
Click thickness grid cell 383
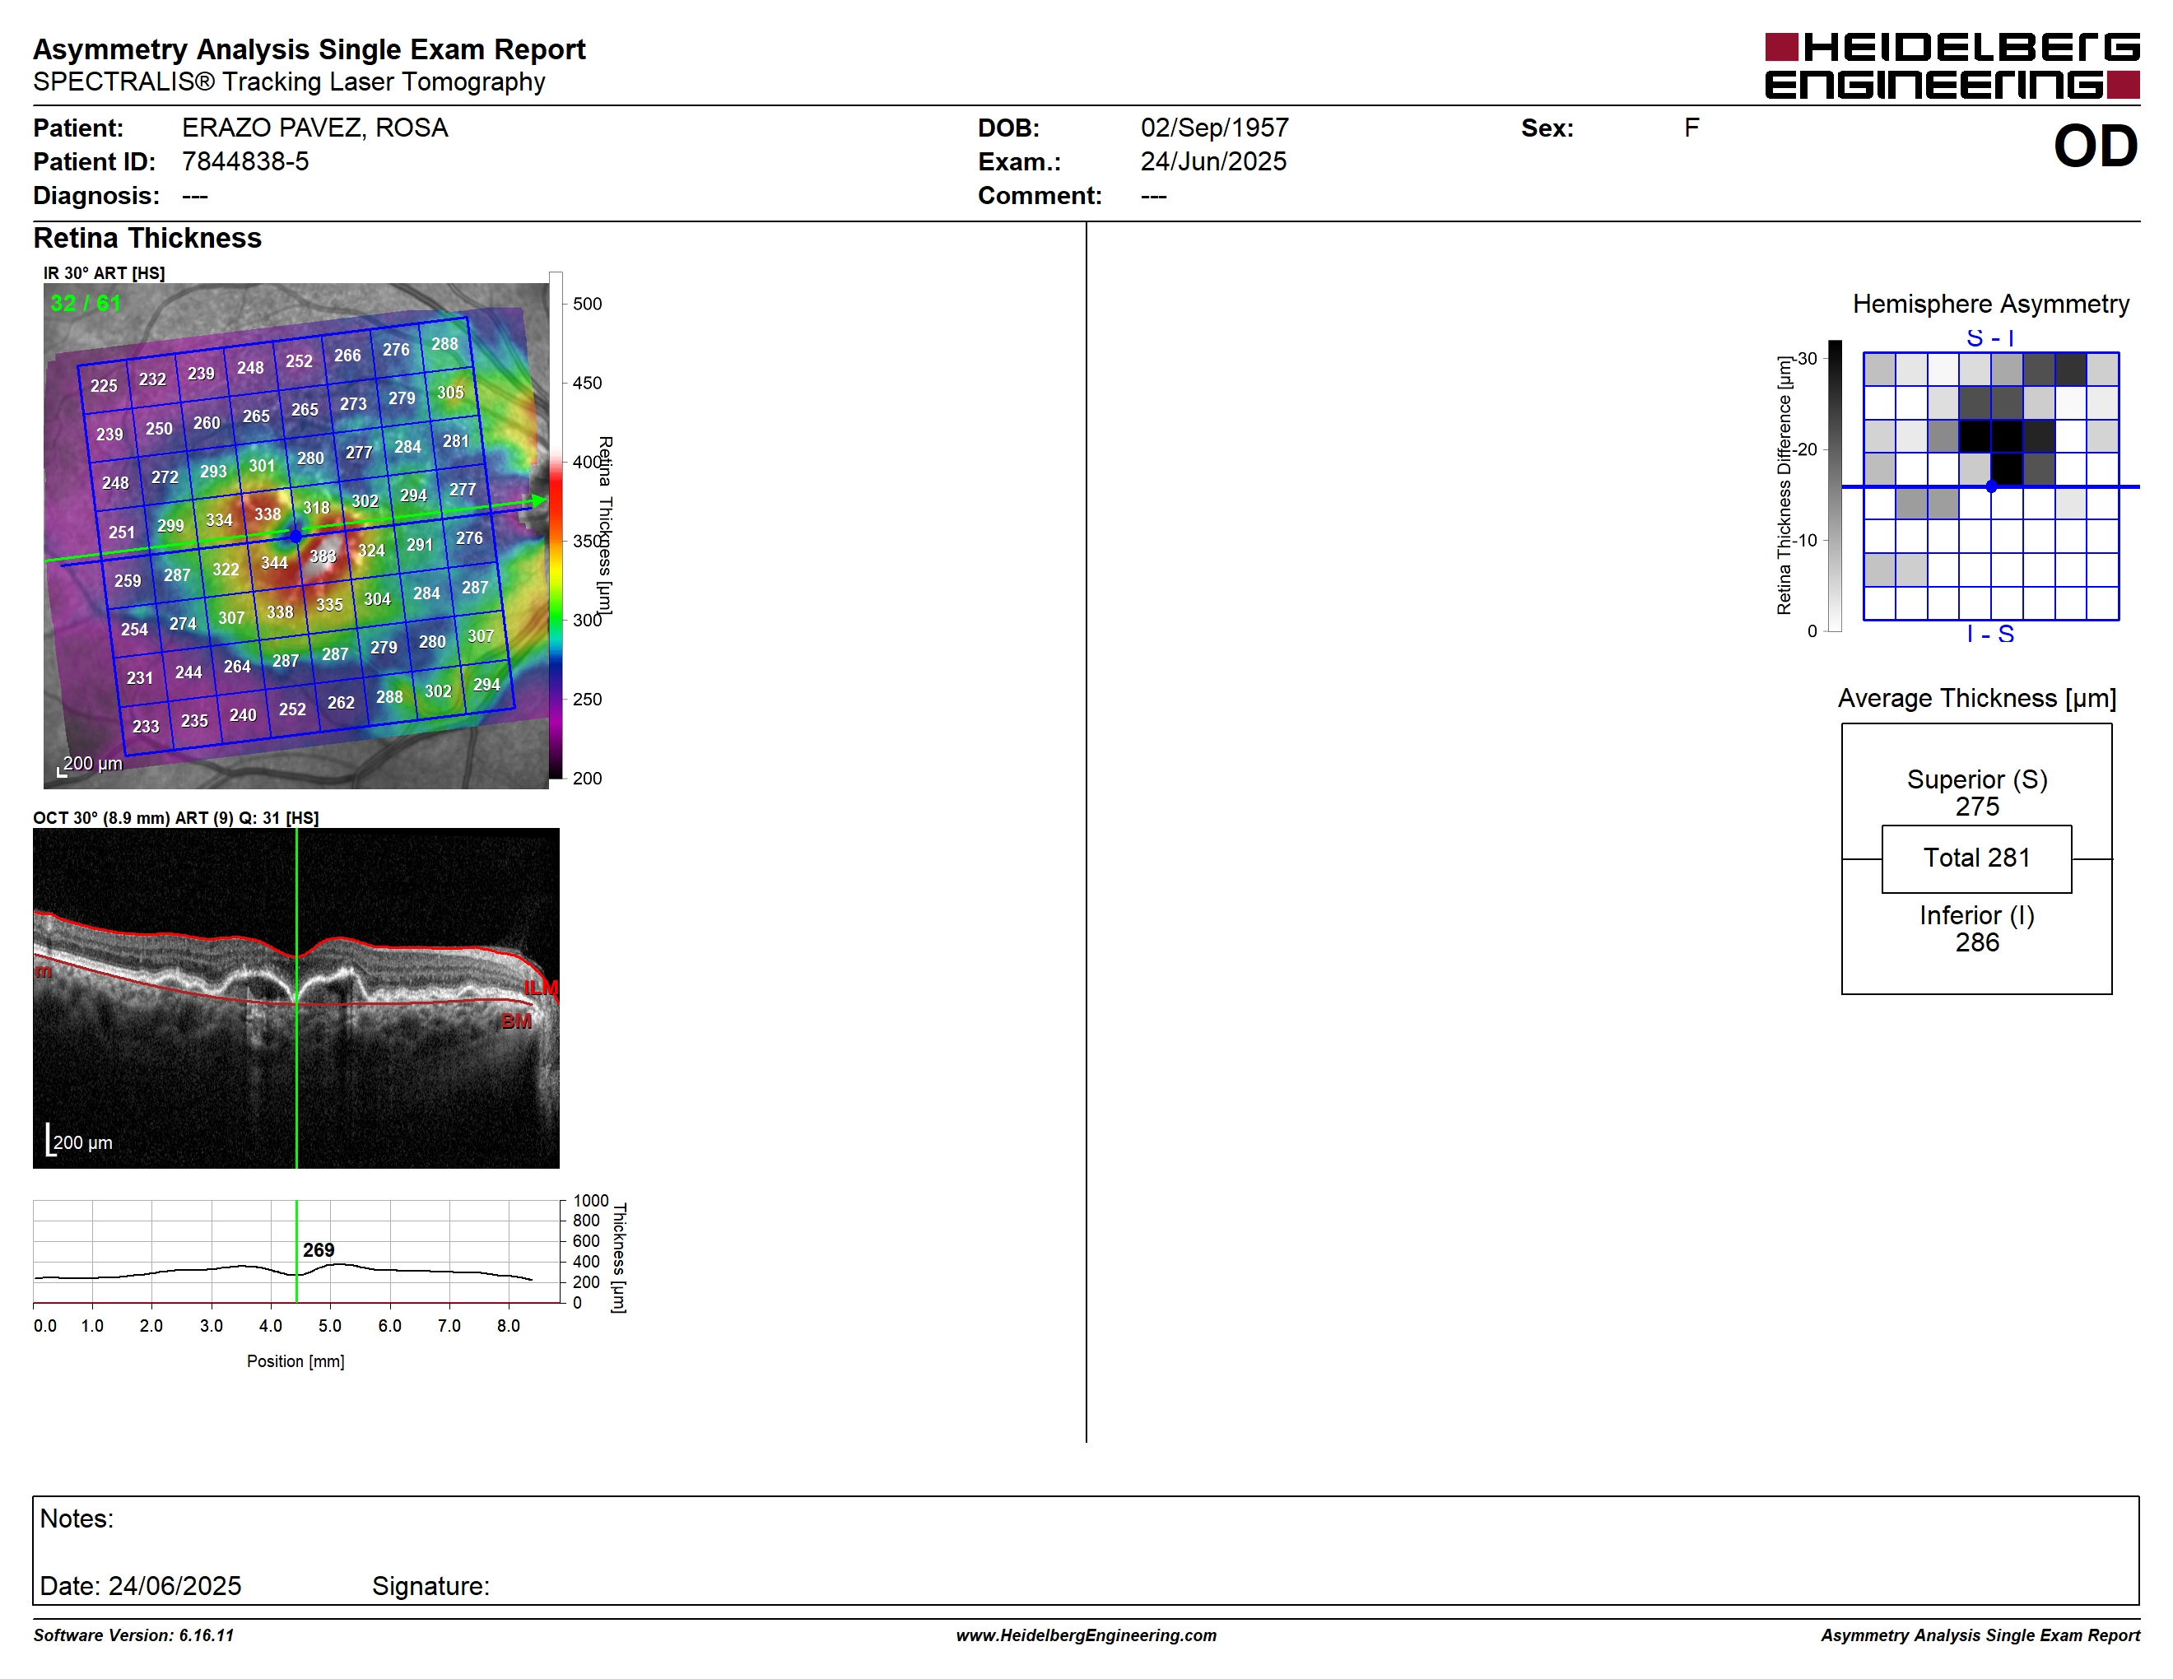coord(323,556)
